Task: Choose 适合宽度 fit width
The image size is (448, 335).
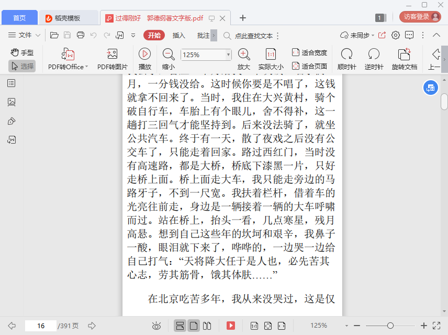Action: coord(309,52)
